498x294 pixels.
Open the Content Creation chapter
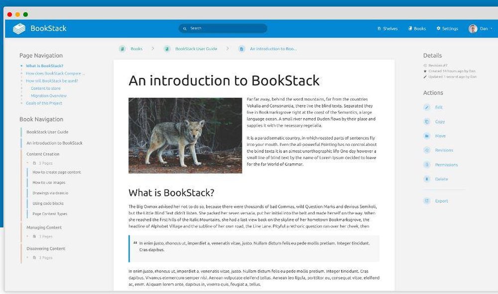click(43, 154)
